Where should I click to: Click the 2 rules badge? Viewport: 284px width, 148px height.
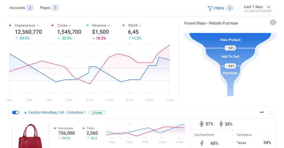[97, 112]
